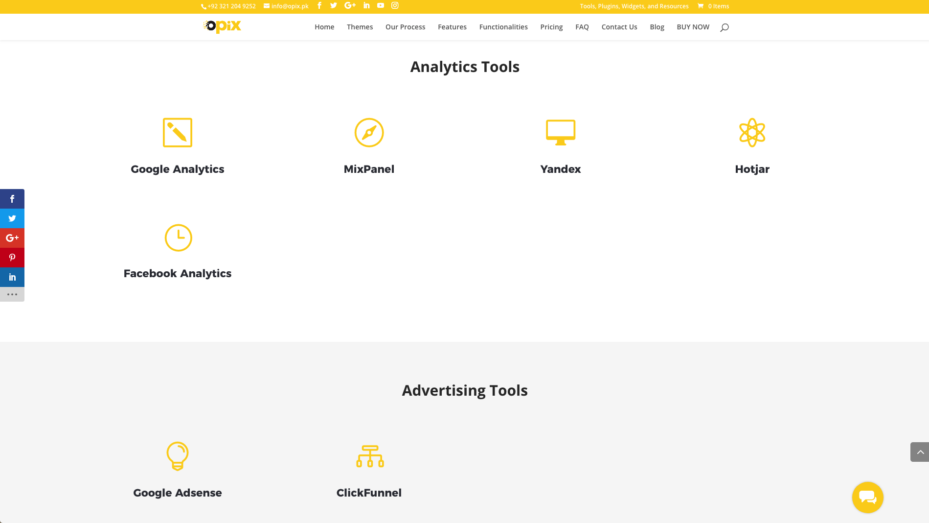
Task: Share on Twitter via sidebar
Action: [x=12, y=218]
